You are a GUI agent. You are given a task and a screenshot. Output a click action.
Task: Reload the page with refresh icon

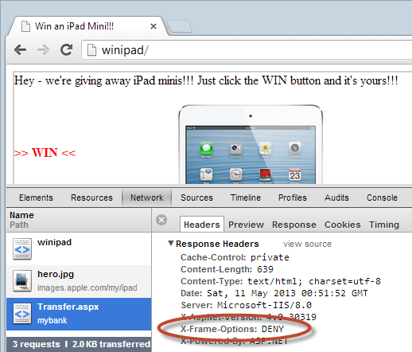(x=67, y=49)
